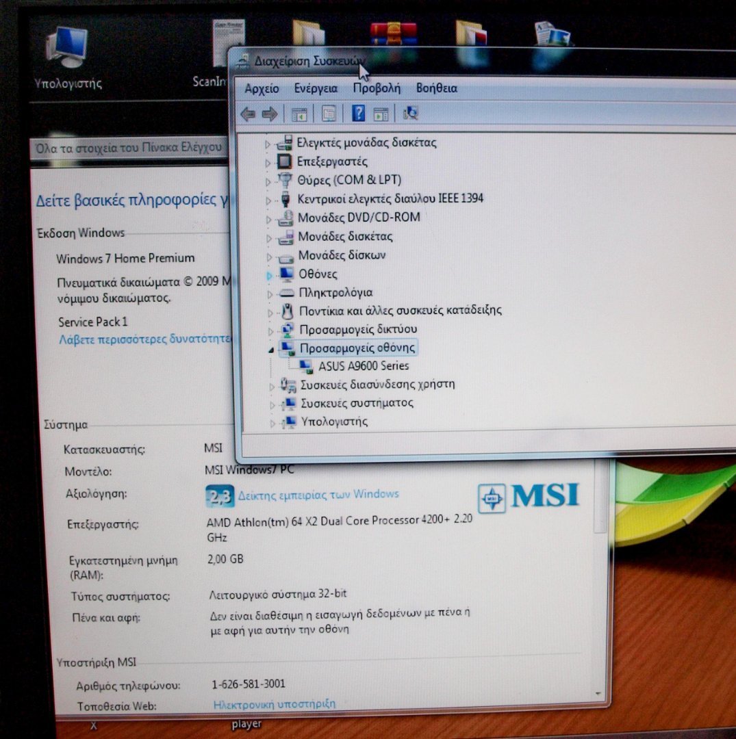Click the 2,00 GB installed memory value
The height and width of the screenshot is (739, 736).
225,559
